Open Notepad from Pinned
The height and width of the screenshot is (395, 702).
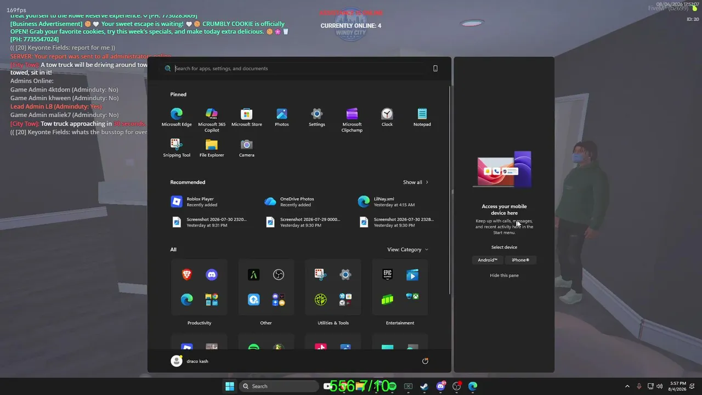click(x=422, y=117)
